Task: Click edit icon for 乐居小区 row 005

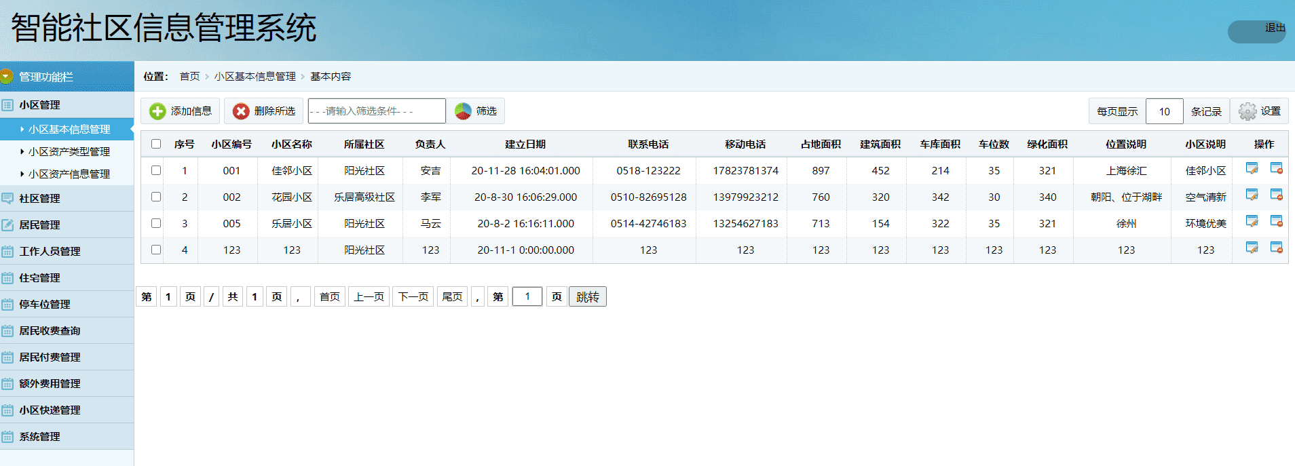Action: tap(1252, 221)
